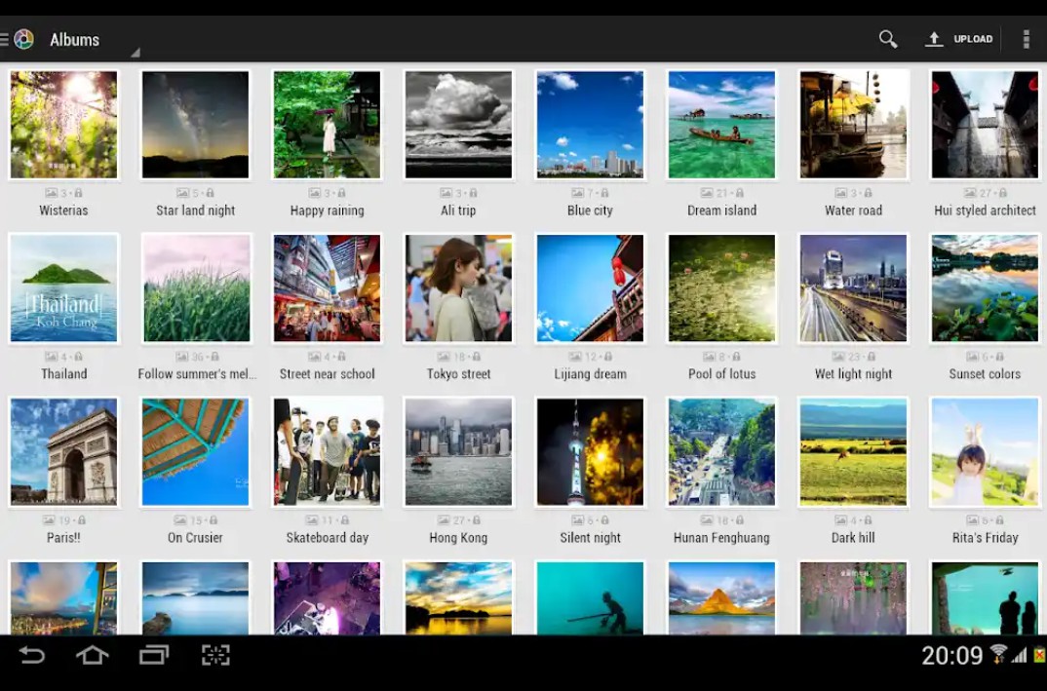
Task: Click the Dream island album label
Action: [721, 211]
